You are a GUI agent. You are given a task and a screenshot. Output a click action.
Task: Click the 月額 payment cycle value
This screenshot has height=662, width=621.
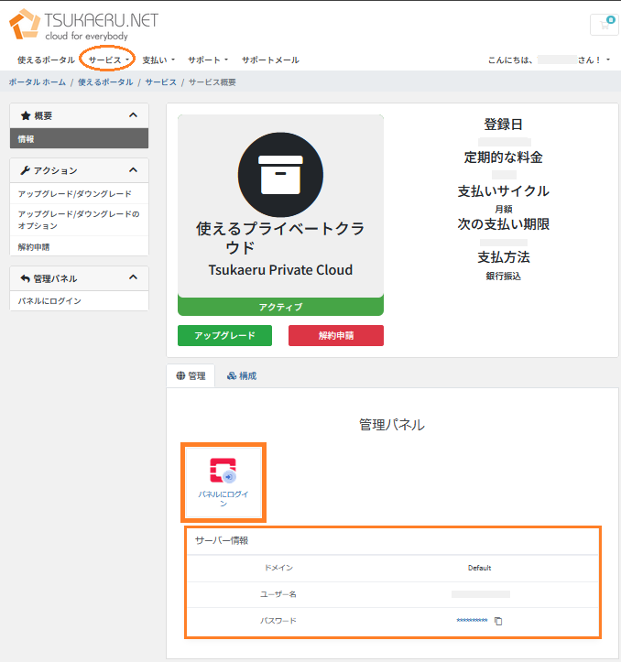pyautogui.click(x=504, y=209)
